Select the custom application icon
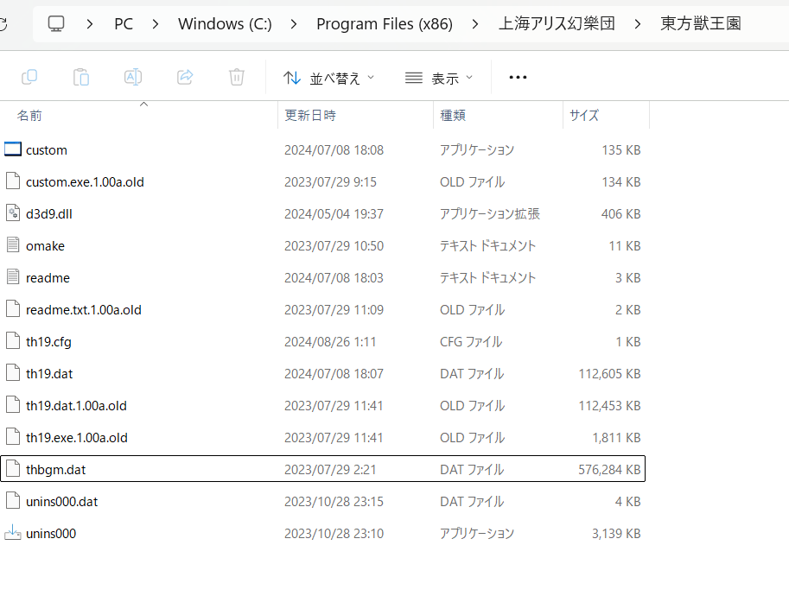The height and width of the screenshot is (615, 789). [13, 149]
